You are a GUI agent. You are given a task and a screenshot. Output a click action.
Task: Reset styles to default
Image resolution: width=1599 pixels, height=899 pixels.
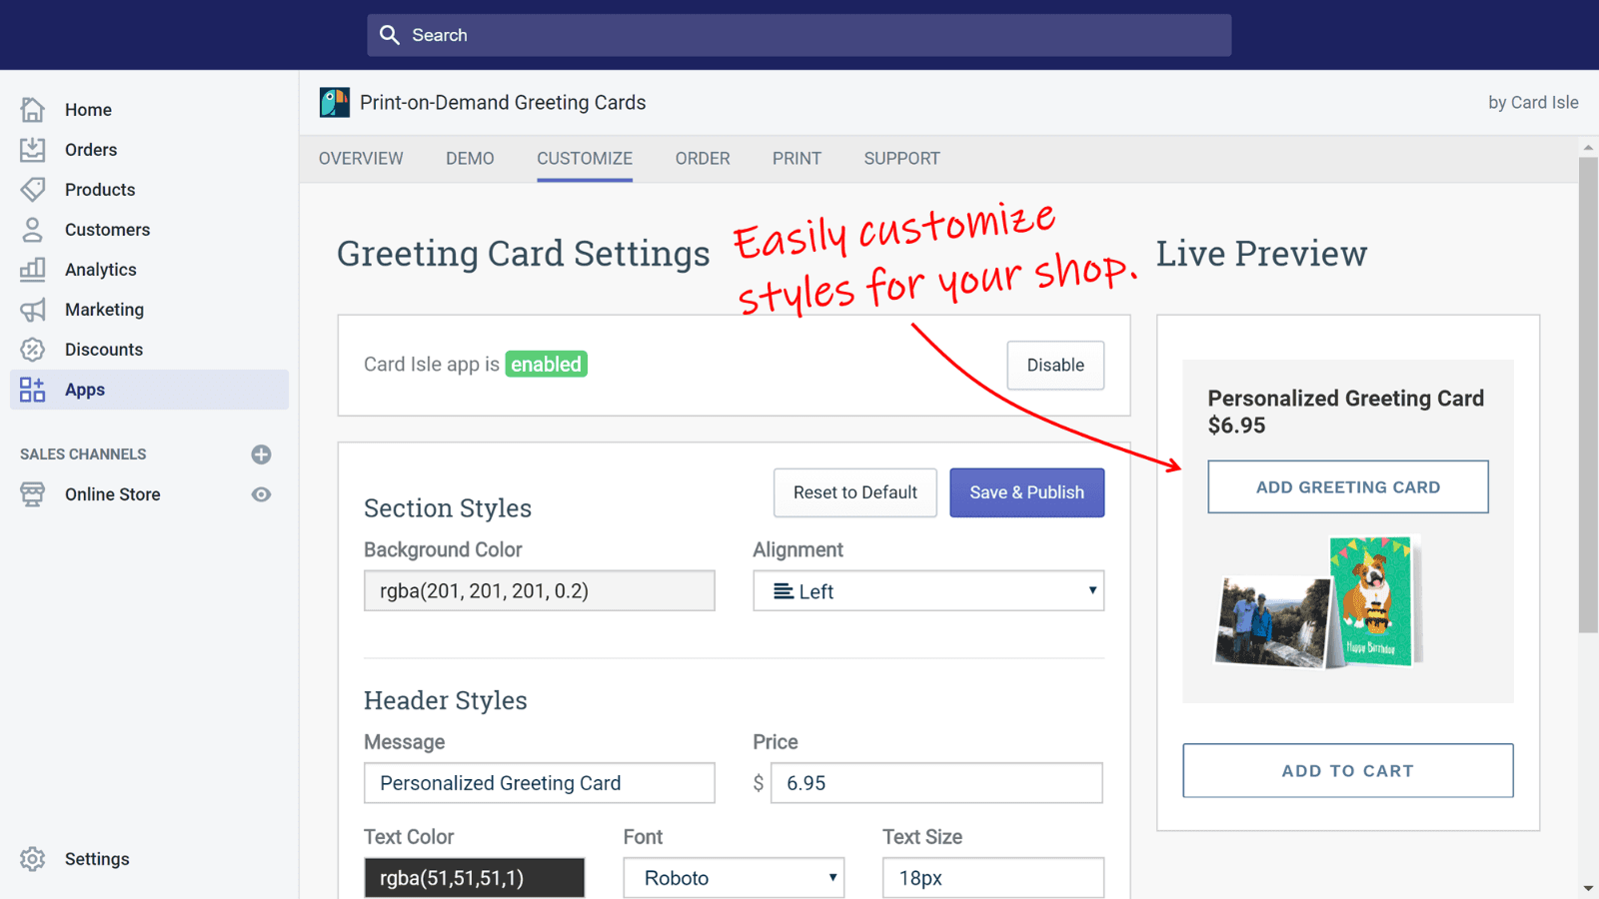[x=854, y=492]
